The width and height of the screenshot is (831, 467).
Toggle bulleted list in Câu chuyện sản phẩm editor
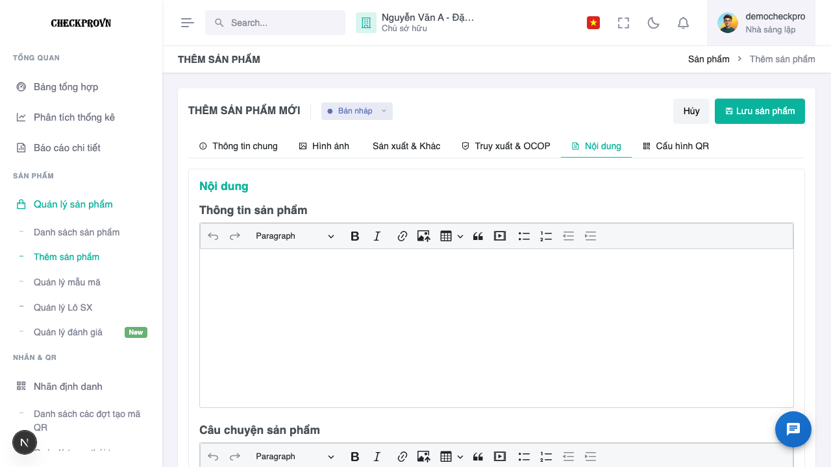525,457
